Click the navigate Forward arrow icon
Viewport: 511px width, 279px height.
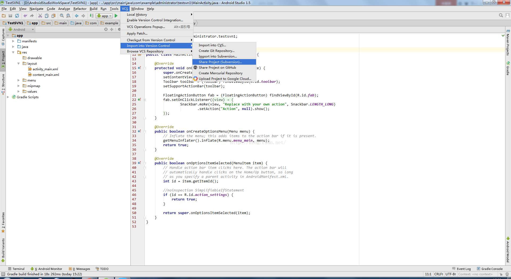coord(83,16)
